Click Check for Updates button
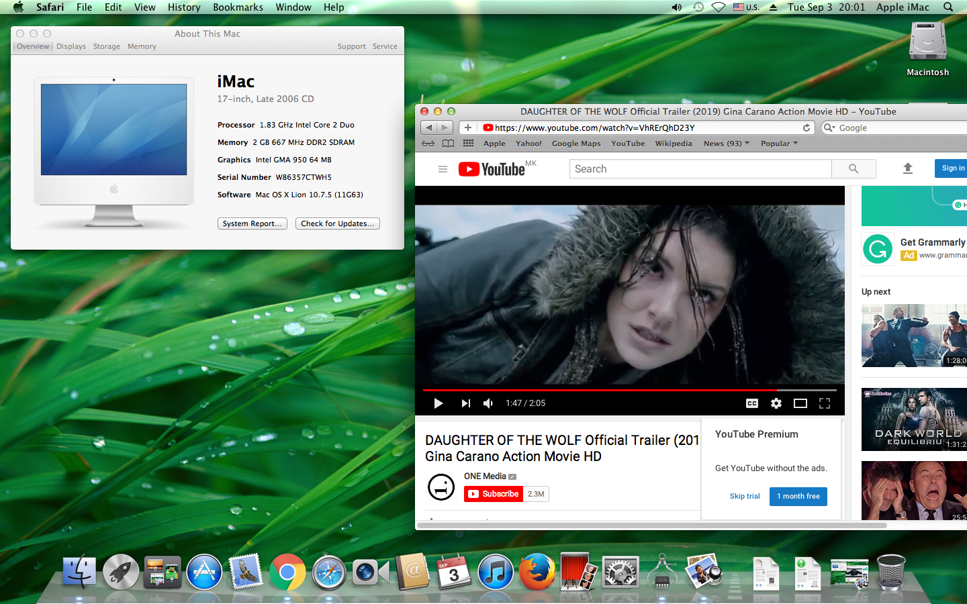This screenshot has width=967, height=604. tap(338, 223)
